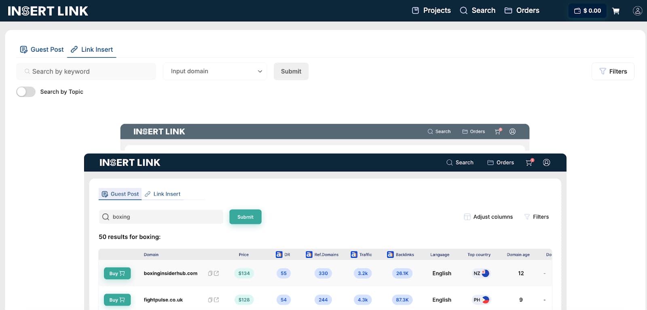The image size is (647, 310).
Task: Open fightpulse.co.uk external link icon
Action: coord(216,300)
